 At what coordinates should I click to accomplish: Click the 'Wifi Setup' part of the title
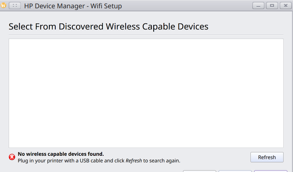point(106,6)
